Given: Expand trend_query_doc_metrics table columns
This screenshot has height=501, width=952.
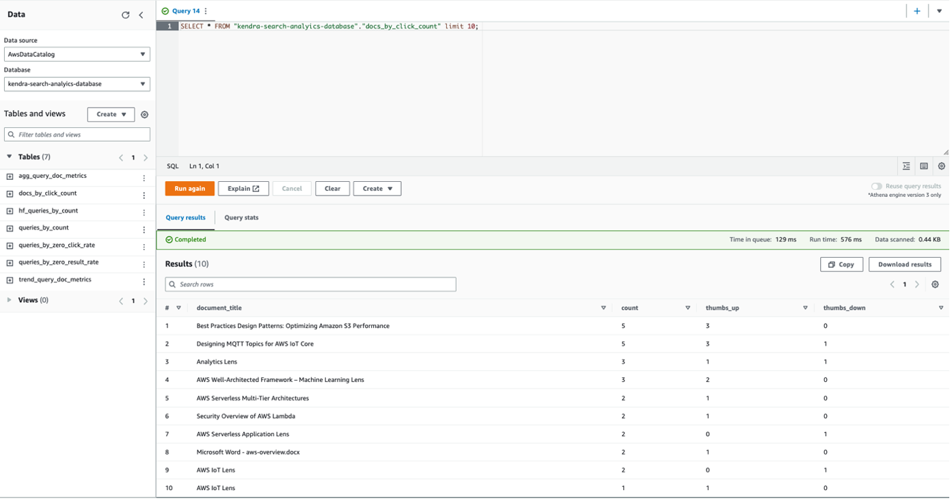Looking at the screenshot, I should coord(10,280).
